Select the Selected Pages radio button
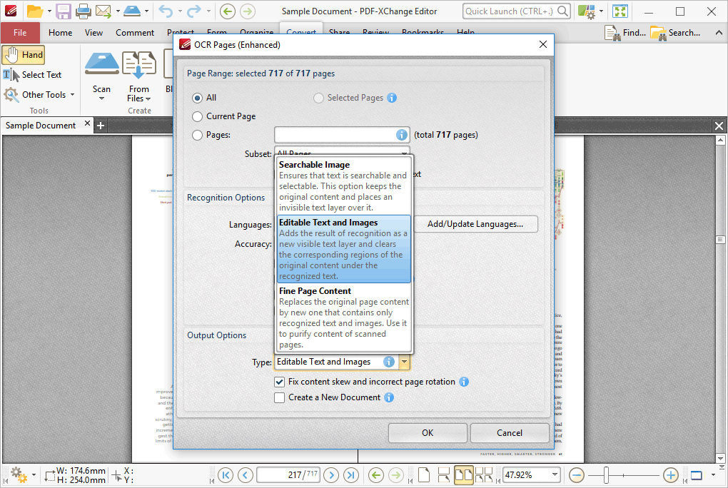Viewport: 728px width, 488px height. pyautogui.click(x=318, y=98)
